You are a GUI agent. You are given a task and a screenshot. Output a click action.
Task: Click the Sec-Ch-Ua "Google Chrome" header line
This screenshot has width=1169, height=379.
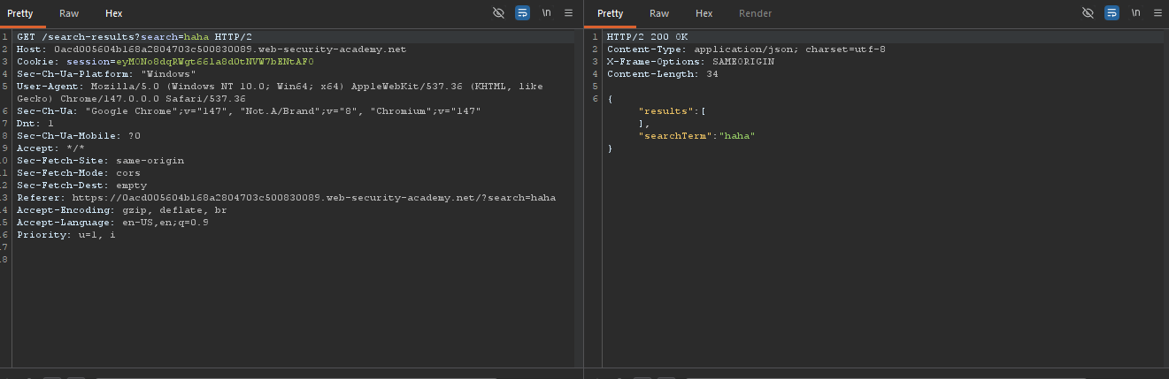249,111
